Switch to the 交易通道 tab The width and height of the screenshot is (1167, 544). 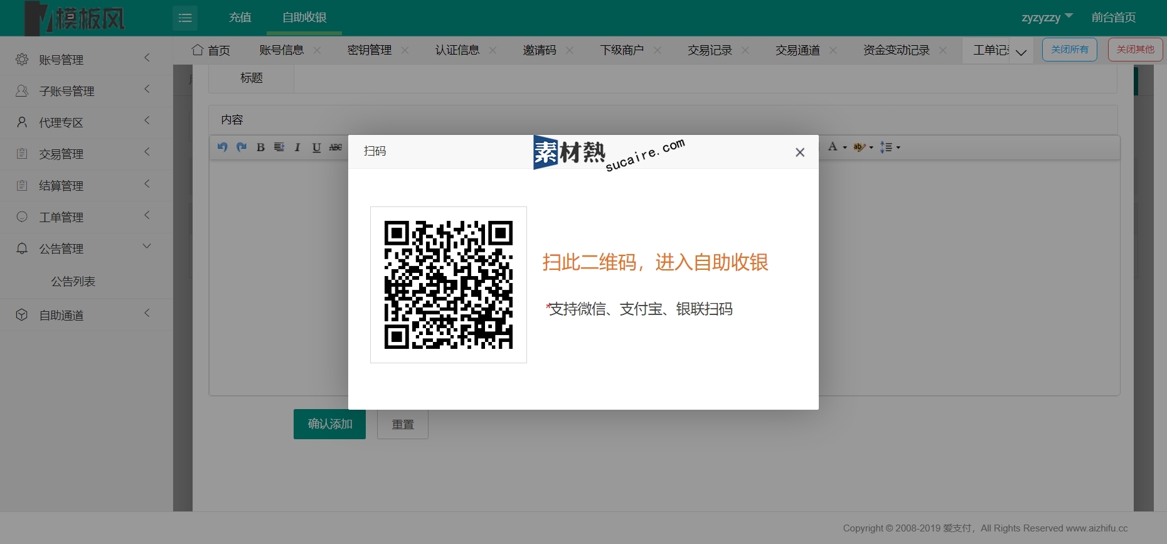797,50
